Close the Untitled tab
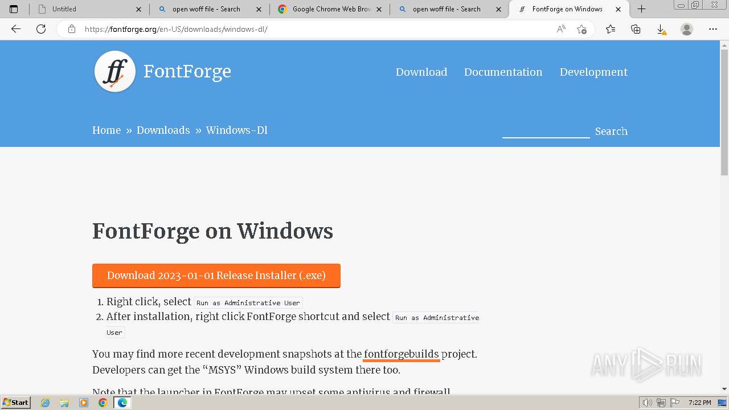 tap(139, 9)
